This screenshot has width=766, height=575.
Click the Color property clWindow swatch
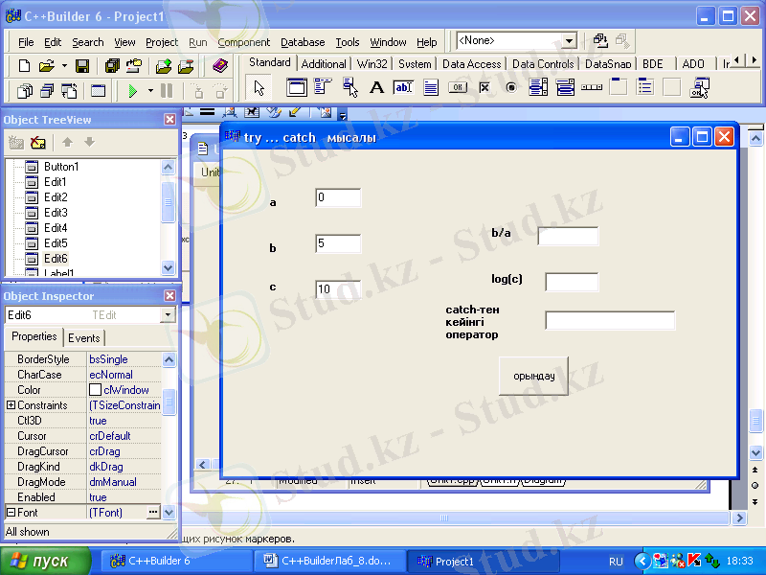[x=95, y=390]
